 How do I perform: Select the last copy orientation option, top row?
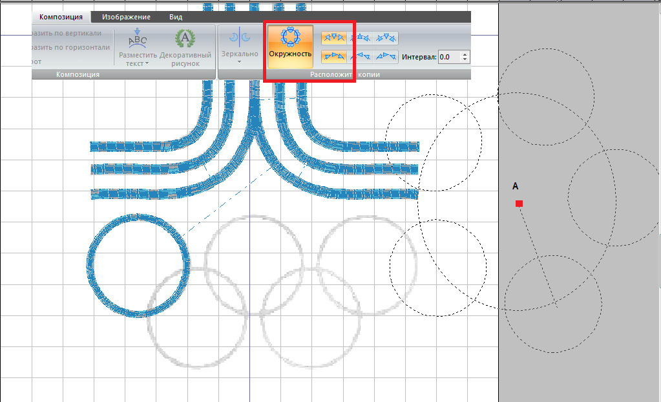tap(386, 38)
